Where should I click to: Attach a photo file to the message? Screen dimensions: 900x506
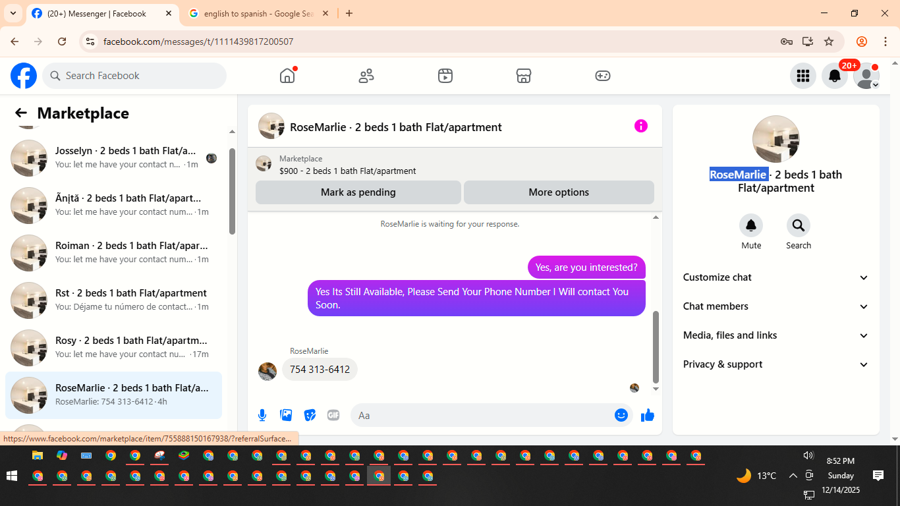pos(286,415)
